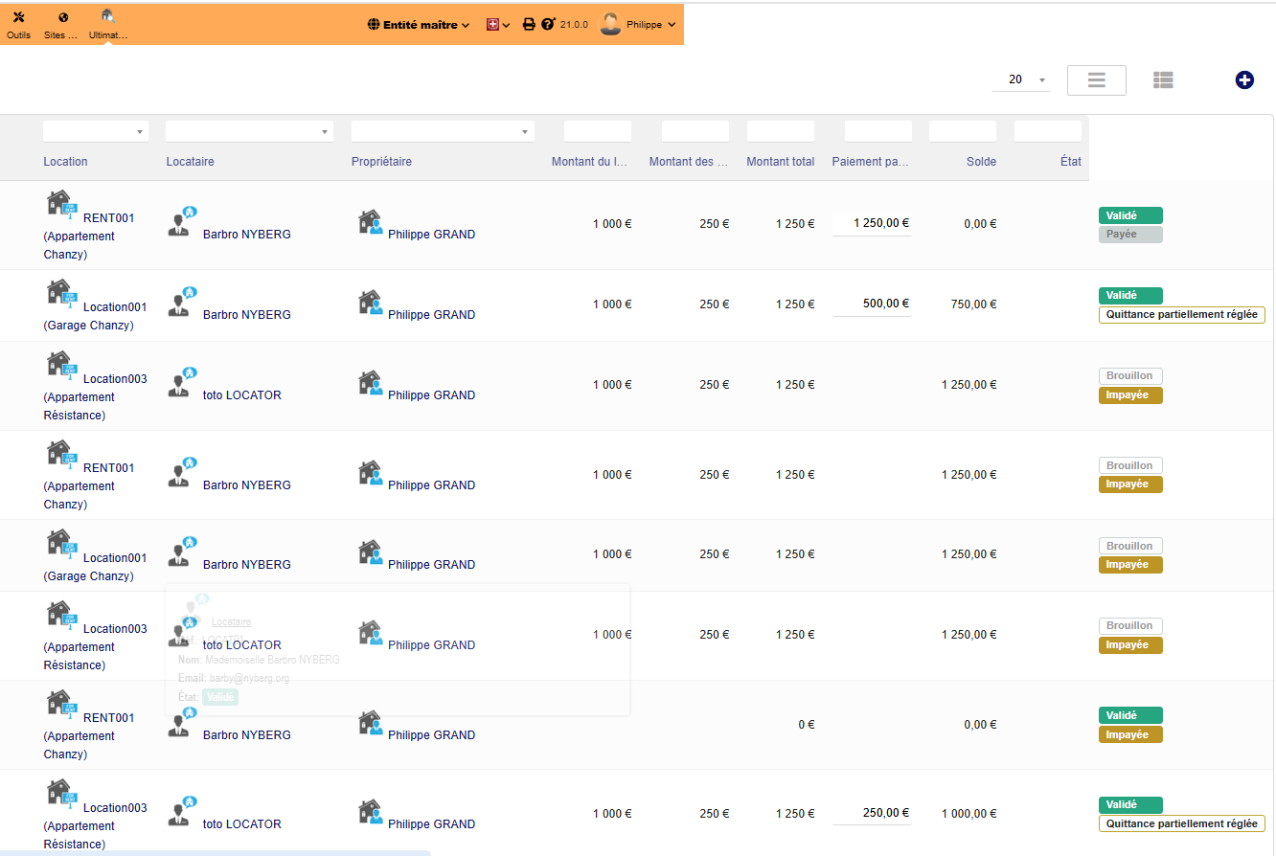The width and height of the screenshot is (1276, 856).
Task: Expand the Entité maître dropdown
Action: click(419, 25)
